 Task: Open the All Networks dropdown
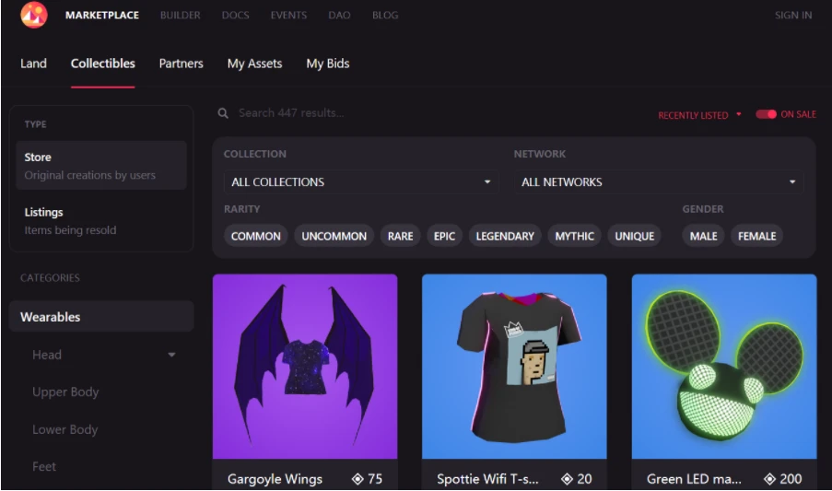pyautogui.click(x=659, y=181)
